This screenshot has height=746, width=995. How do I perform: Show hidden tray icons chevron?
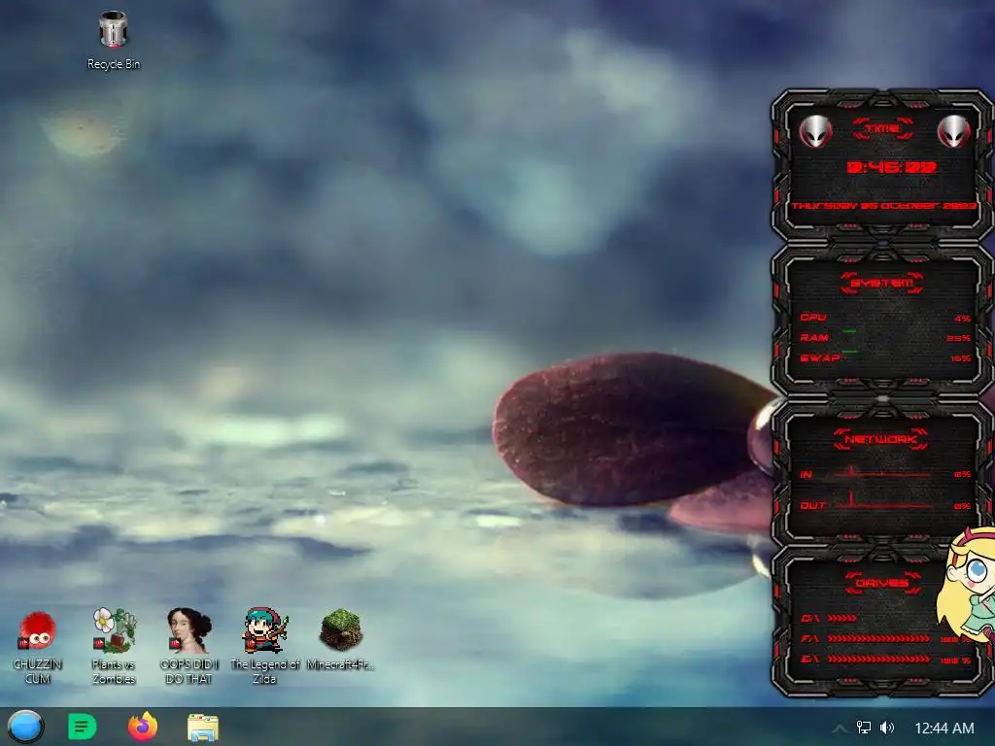pos(839,729)
